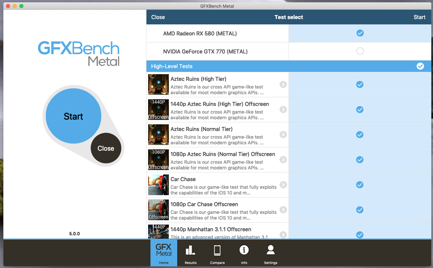Image resolution: width=433 pixels, height=268 pixels.
Task: Click the Aztec Ruins (Normal Tier) title
Action: pyautogui.click(x=202, y=129)
